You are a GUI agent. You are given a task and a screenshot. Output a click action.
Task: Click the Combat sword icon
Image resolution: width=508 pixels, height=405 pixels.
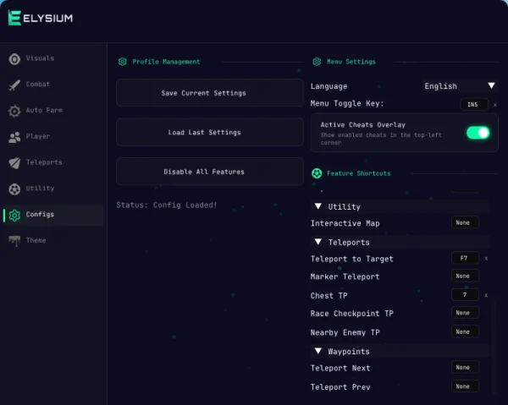click(x=14, y=85)
